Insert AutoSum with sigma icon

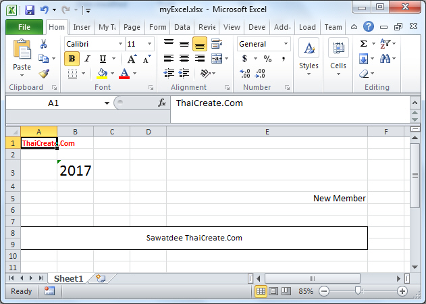tap(363, 43)
